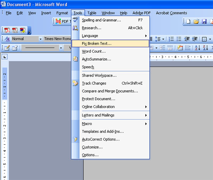Choose AutoSummarize in Tools menu
This screenshot has height=180, width=213.
[x=110, y=59]
